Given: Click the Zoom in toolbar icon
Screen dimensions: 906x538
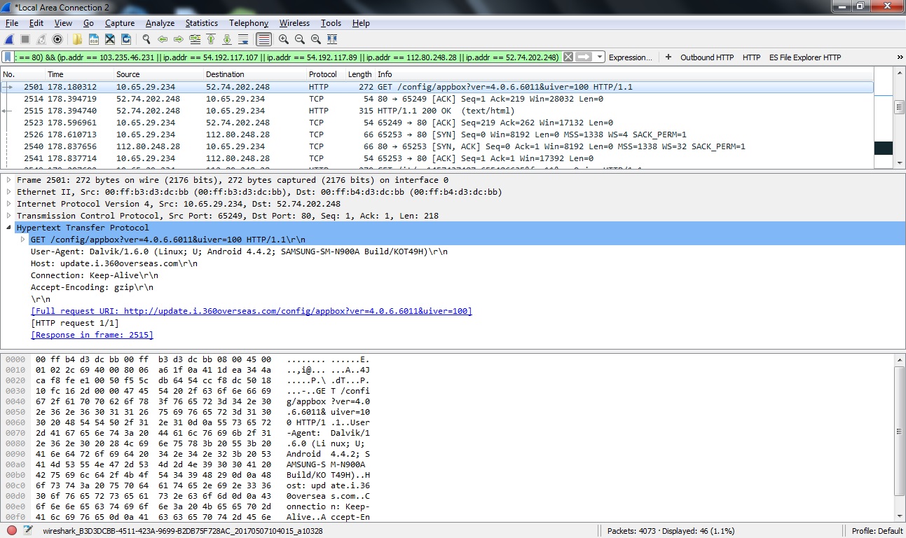Looking at the screenshot, I should pos(284,40).
